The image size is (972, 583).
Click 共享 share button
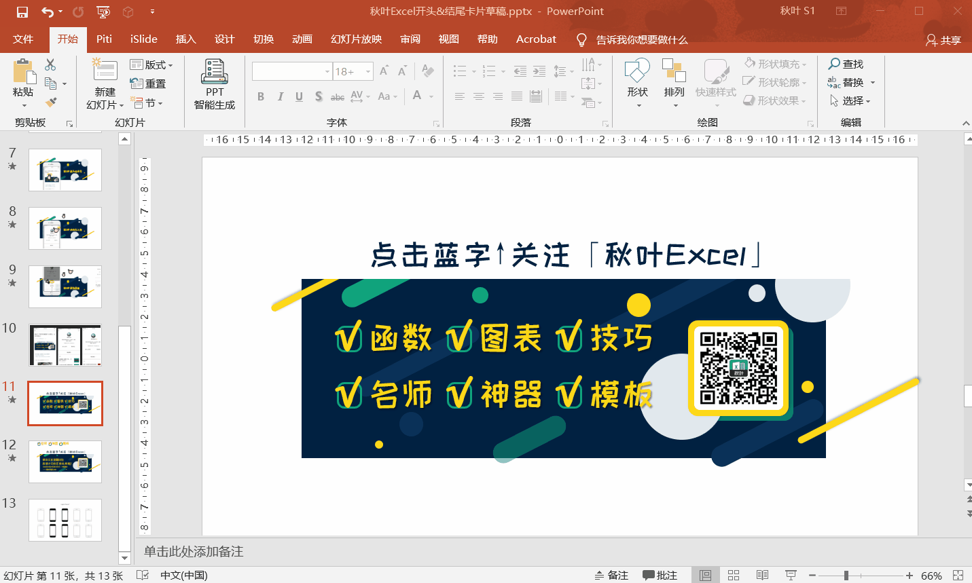[x=943, y=40]
